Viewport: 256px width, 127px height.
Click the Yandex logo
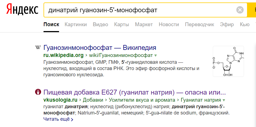pos(22,10)
